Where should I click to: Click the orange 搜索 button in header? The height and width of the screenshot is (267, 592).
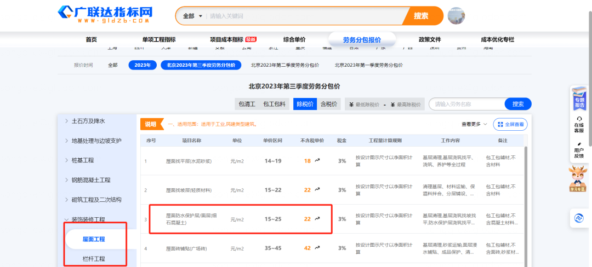coord(422,16)
